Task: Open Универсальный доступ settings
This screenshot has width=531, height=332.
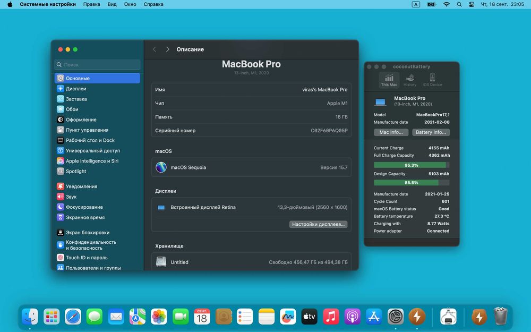Action: click(97, 151)
